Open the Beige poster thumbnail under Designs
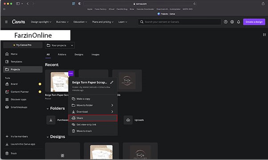 [x=102, y=151]
